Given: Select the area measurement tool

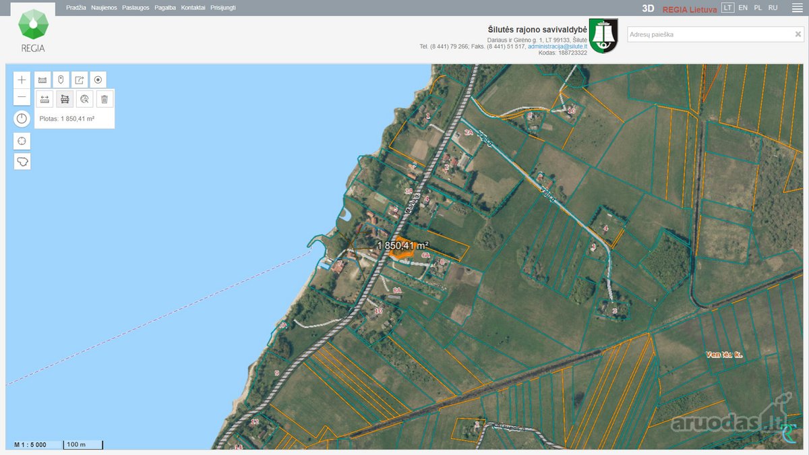Looking at the screenshot, I should (65, 100).
